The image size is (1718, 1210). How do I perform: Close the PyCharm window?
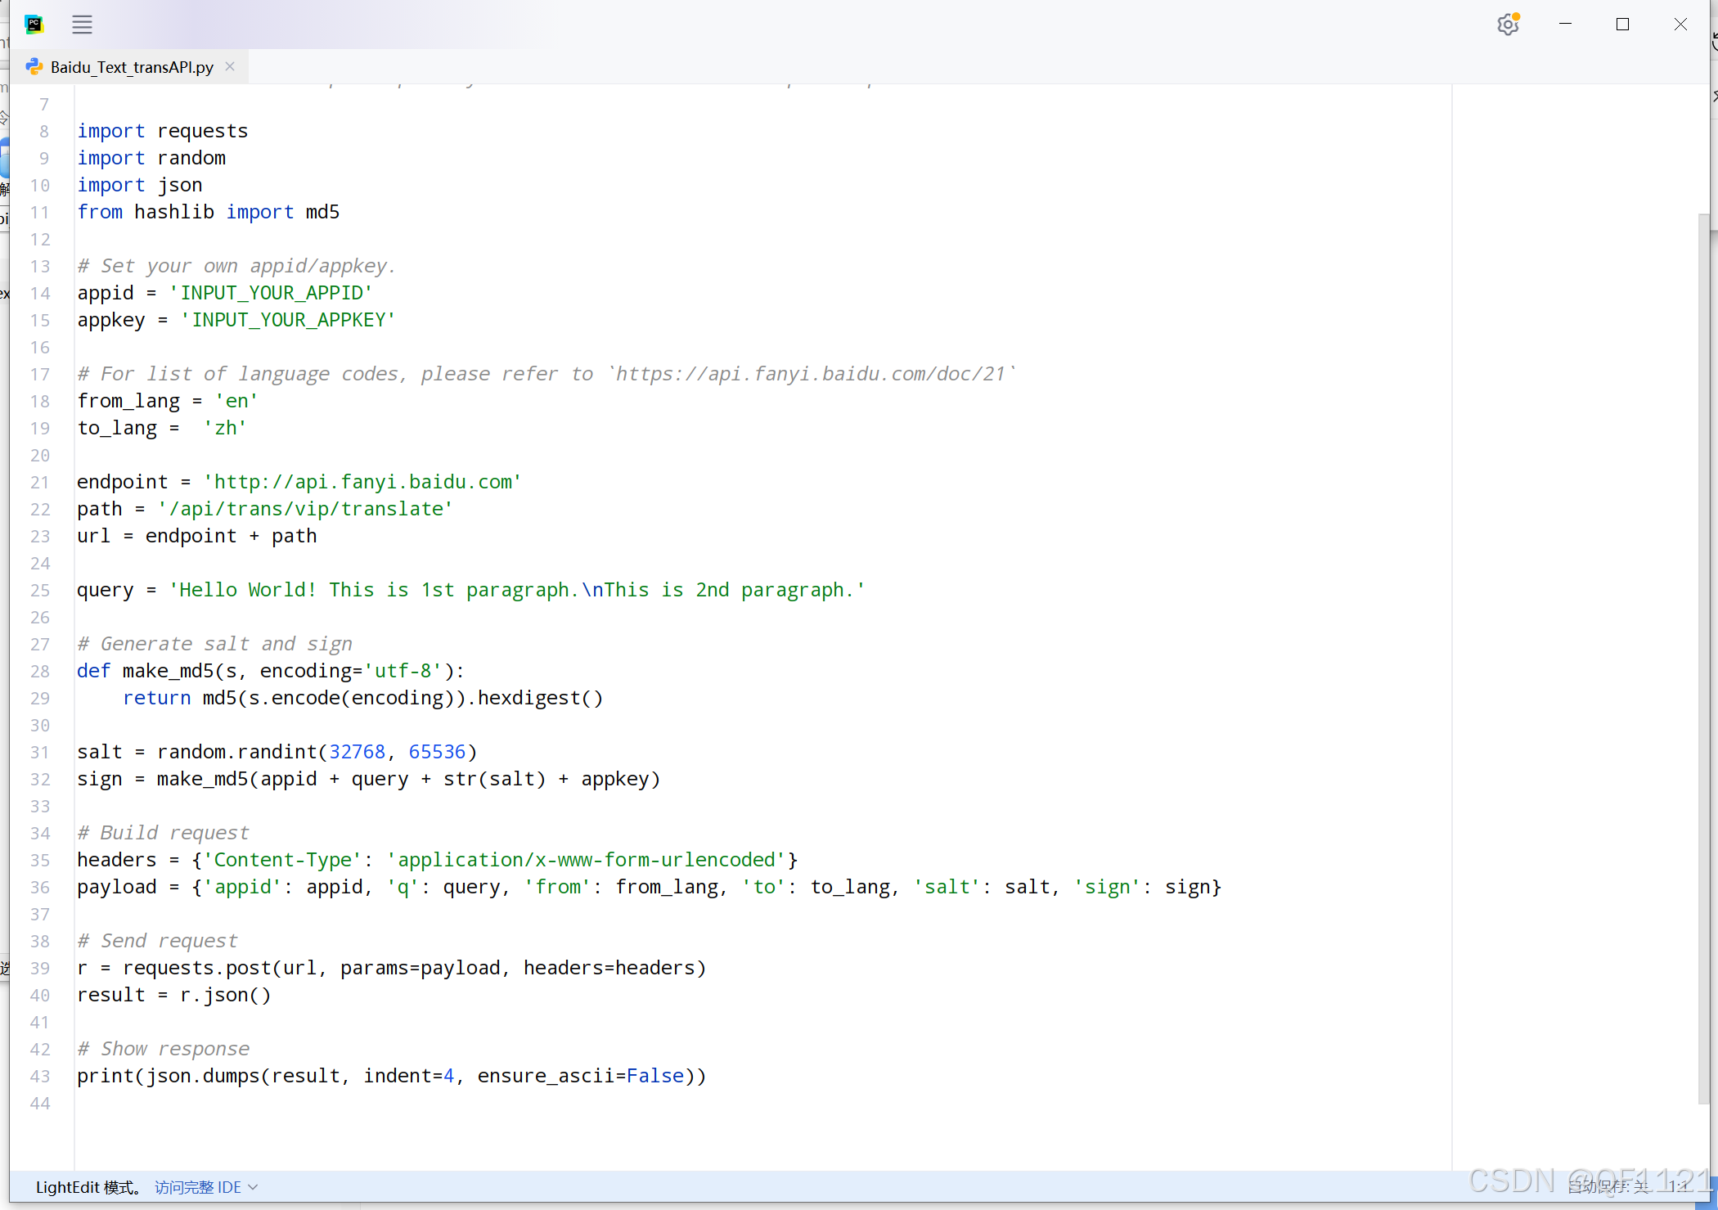pos(1680,25)
